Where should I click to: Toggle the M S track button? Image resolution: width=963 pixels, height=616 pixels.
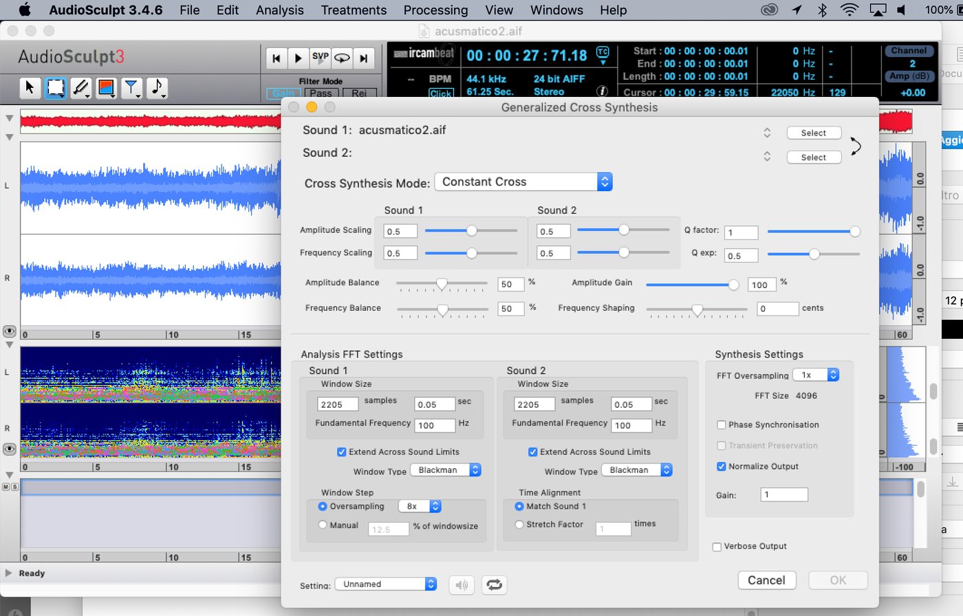pyautogui.click(x=10, y=487)
